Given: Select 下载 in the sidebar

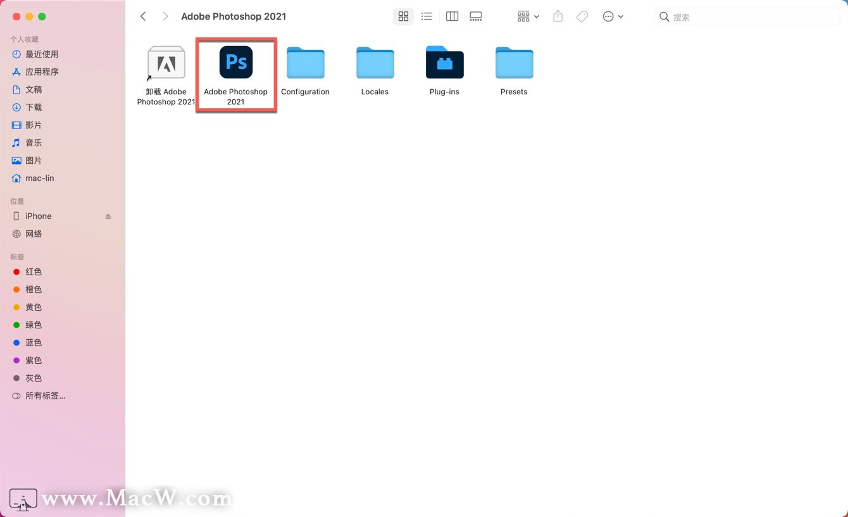Looking at the screenshot, I should tap(34, 108).
